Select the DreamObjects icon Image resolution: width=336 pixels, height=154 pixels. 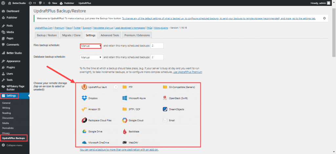(x=165, y=109)
